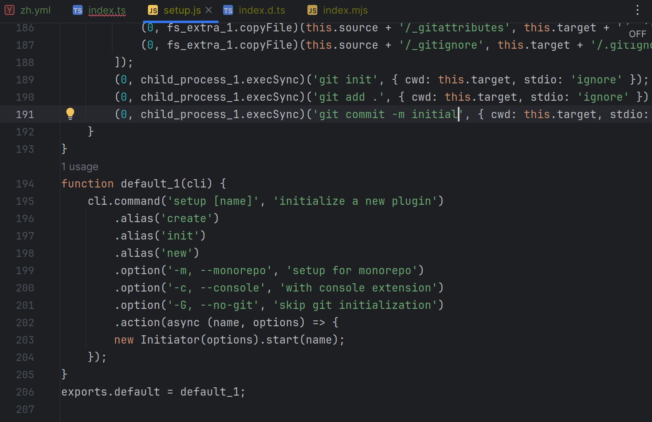The height and width of the screenshot is (422, 652).
Task: Click the TS icon on the index.d.ts tab
Action: [228, 10]
